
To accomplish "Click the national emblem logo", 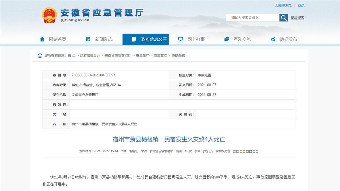I will (49, 15).
